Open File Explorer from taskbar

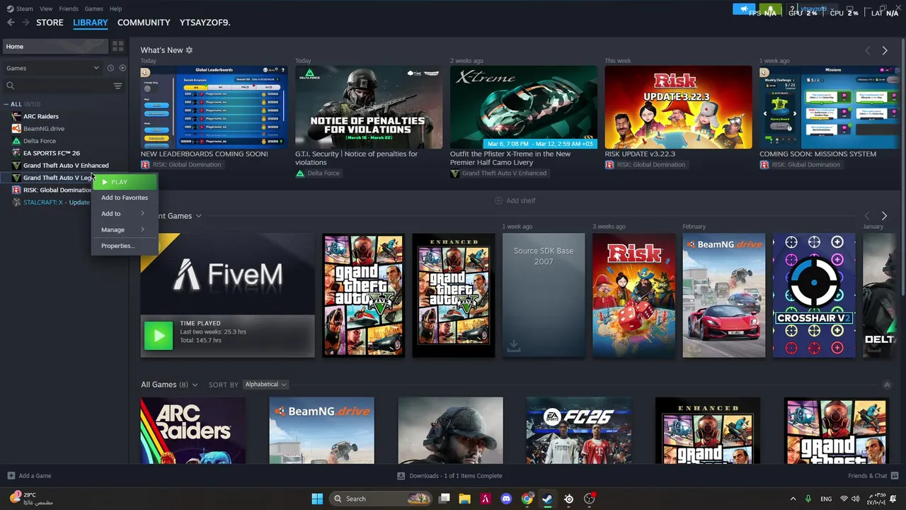point(464,499)
